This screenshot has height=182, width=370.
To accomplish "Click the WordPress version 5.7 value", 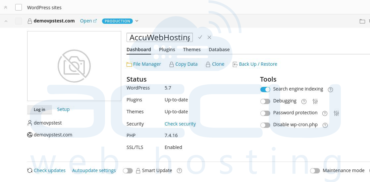I will coord(168,88).
